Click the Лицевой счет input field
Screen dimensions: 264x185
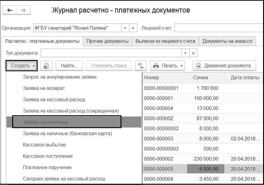(219, 28)
